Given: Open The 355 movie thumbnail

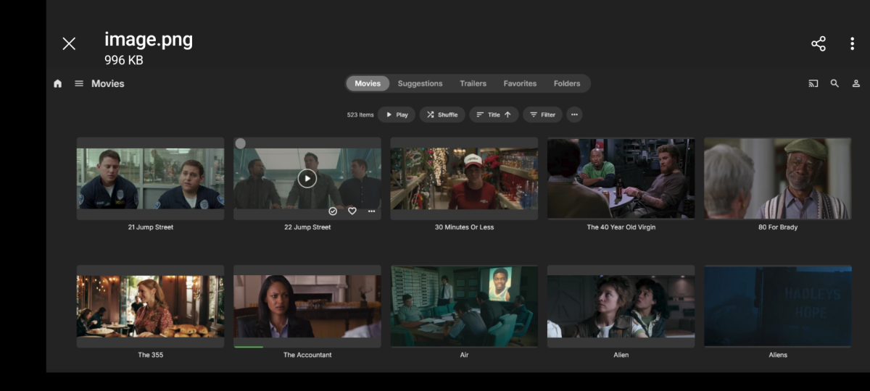Looking at the screenshot, I should tap(151, 306).
